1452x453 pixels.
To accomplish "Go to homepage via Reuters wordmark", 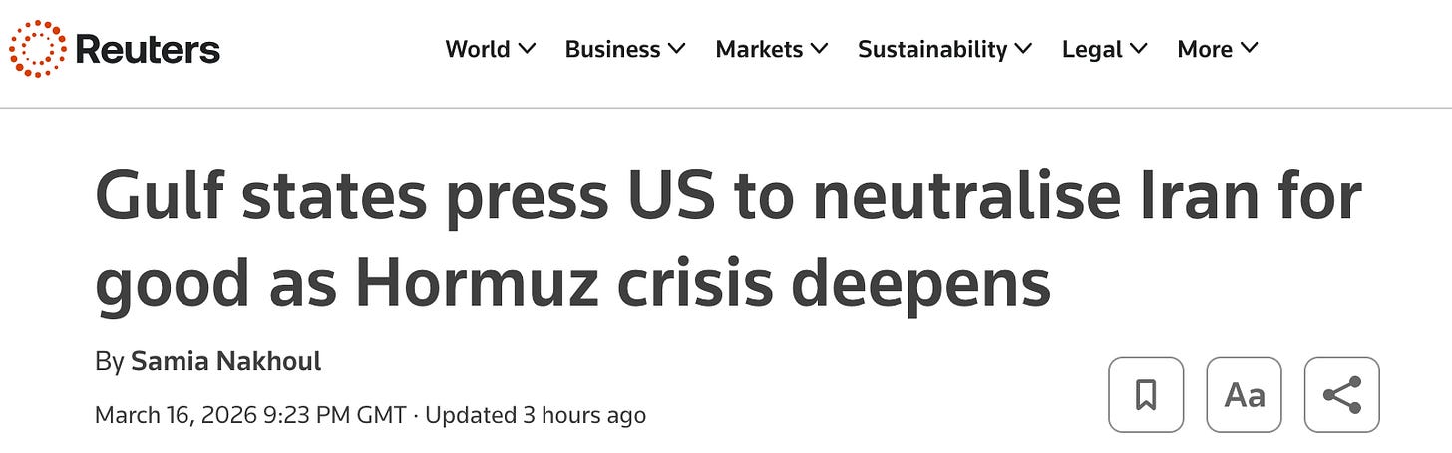I will point(148,49).
